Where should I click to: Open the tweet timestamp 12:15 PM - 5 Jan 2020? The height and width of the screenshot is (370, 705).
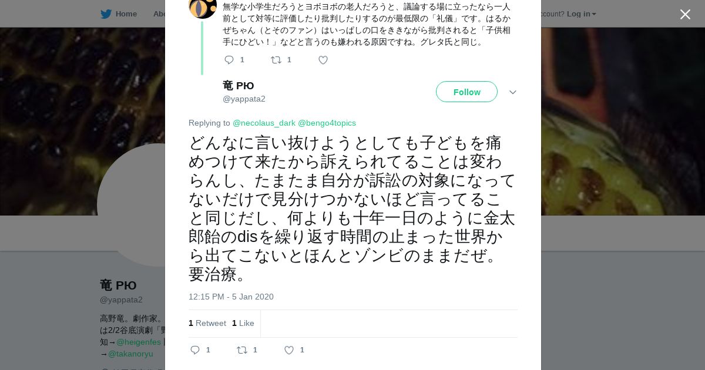(231, 297)
